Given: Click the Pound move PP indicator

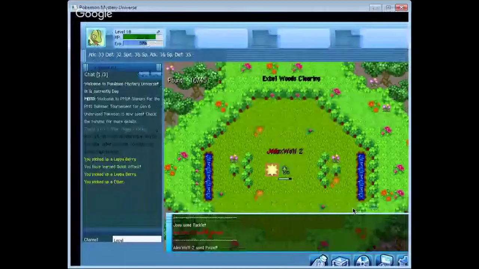Looking at the screenshot, I should coord(187,80).
